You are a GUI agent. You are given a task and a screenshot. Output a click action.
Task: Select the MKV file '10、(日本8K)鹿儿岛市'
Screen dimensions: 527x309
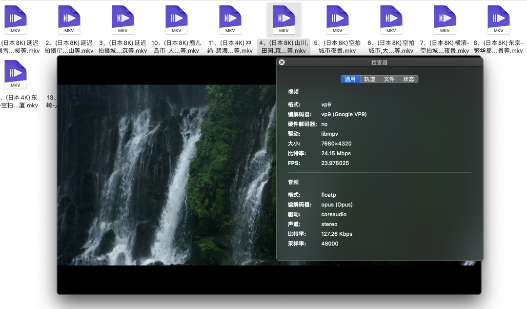coord(177,20)
